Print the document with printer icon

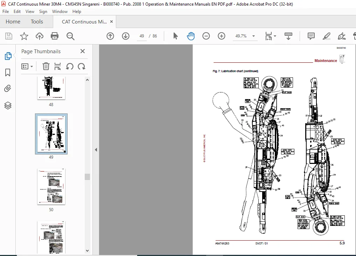(x=55, y=36)
